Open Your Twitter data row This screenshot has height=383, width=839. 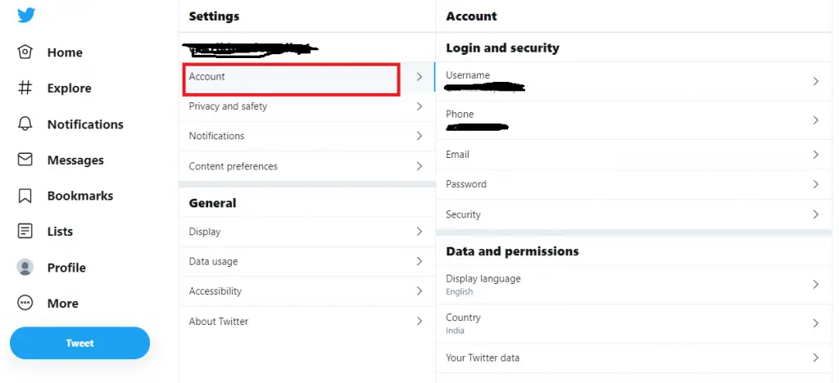[x=634, y=358]
